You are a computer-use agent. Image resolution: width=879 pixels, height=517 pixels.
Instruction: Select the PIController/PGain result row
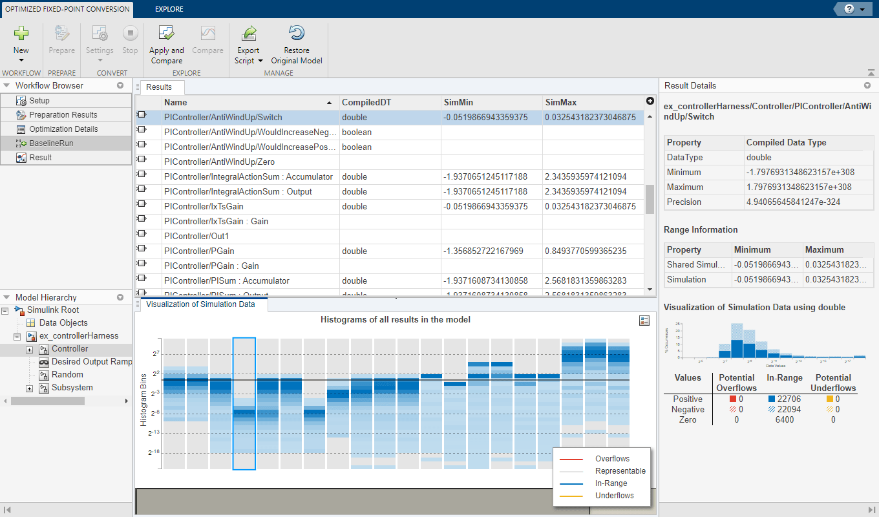pyautogui.click(x=199, y=251)
